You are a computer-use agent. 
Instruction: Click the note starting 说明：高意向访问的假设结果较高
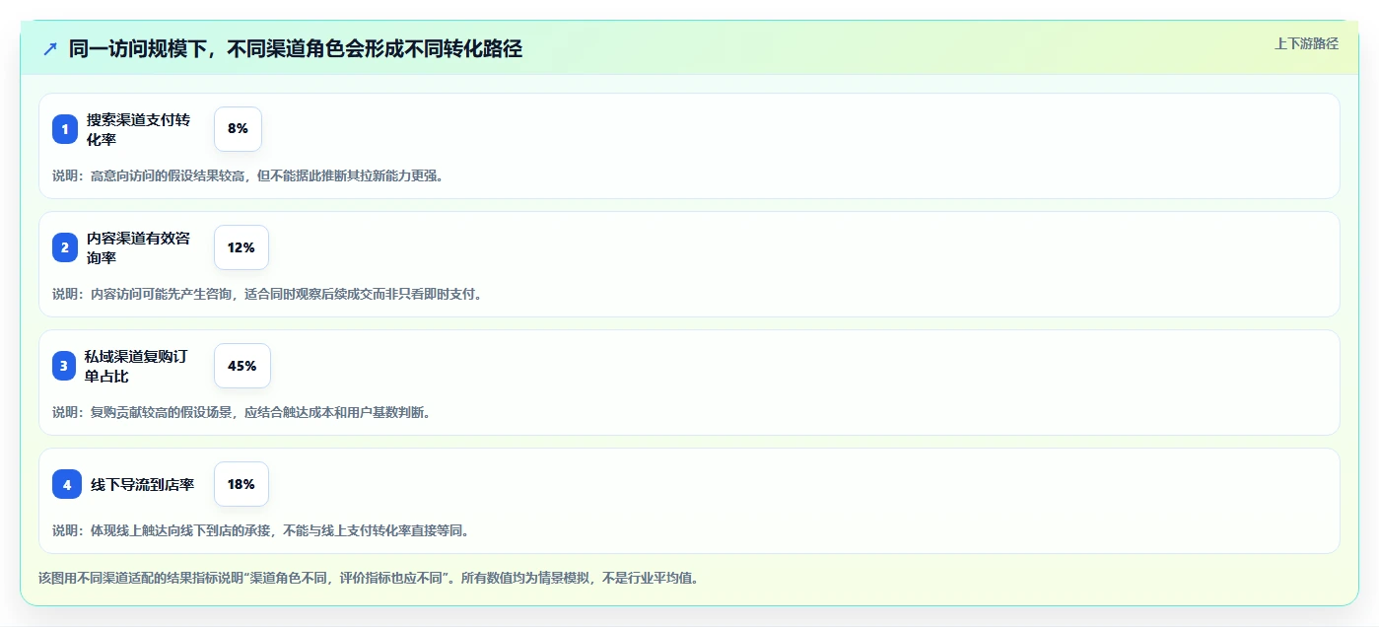[x=248, y=175]
